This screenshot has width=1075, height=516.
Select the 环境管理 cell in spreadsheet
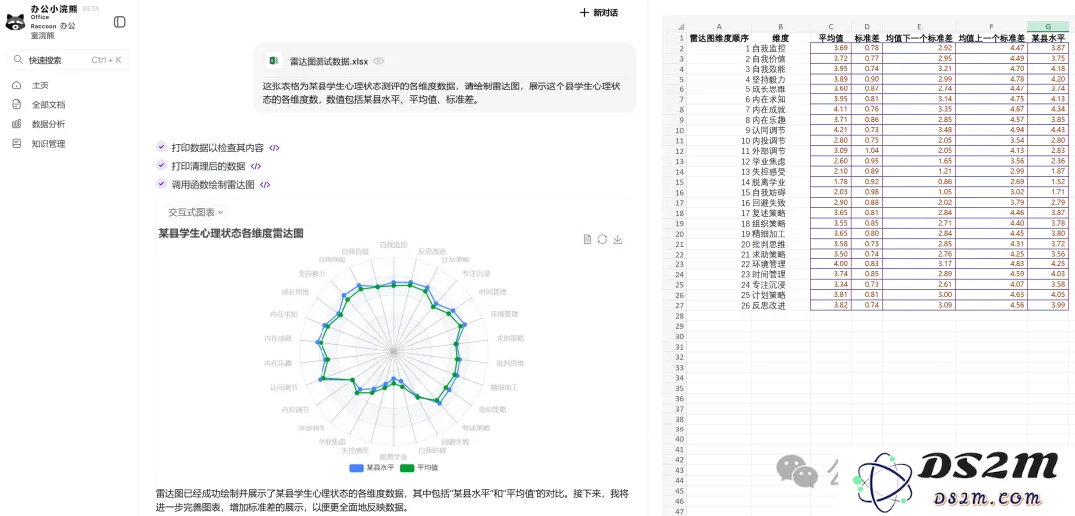(x=780, y=264)
